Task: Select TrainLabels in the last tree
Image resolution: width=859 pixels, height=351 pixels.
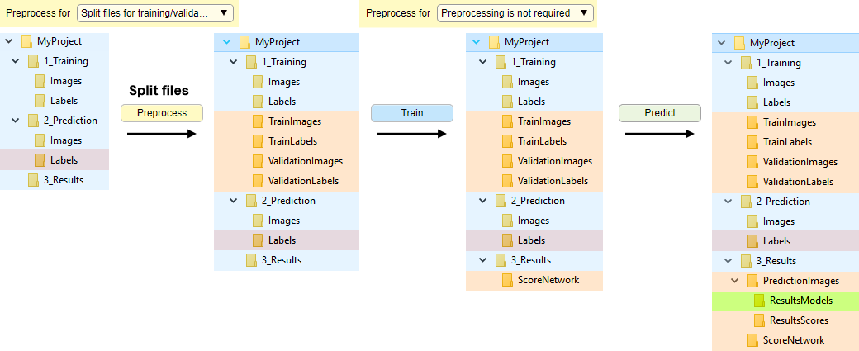Action: click(x=786, y=142)
